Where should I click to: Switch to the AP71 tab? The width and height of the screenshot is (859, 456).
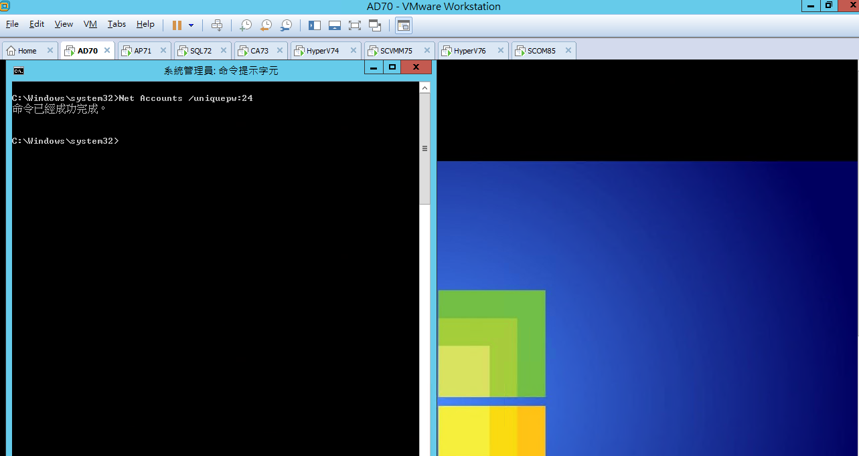143,51
